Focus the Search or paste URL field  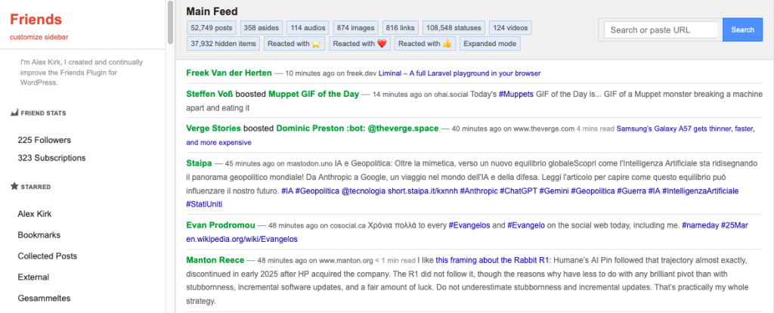tap(662, 29)
